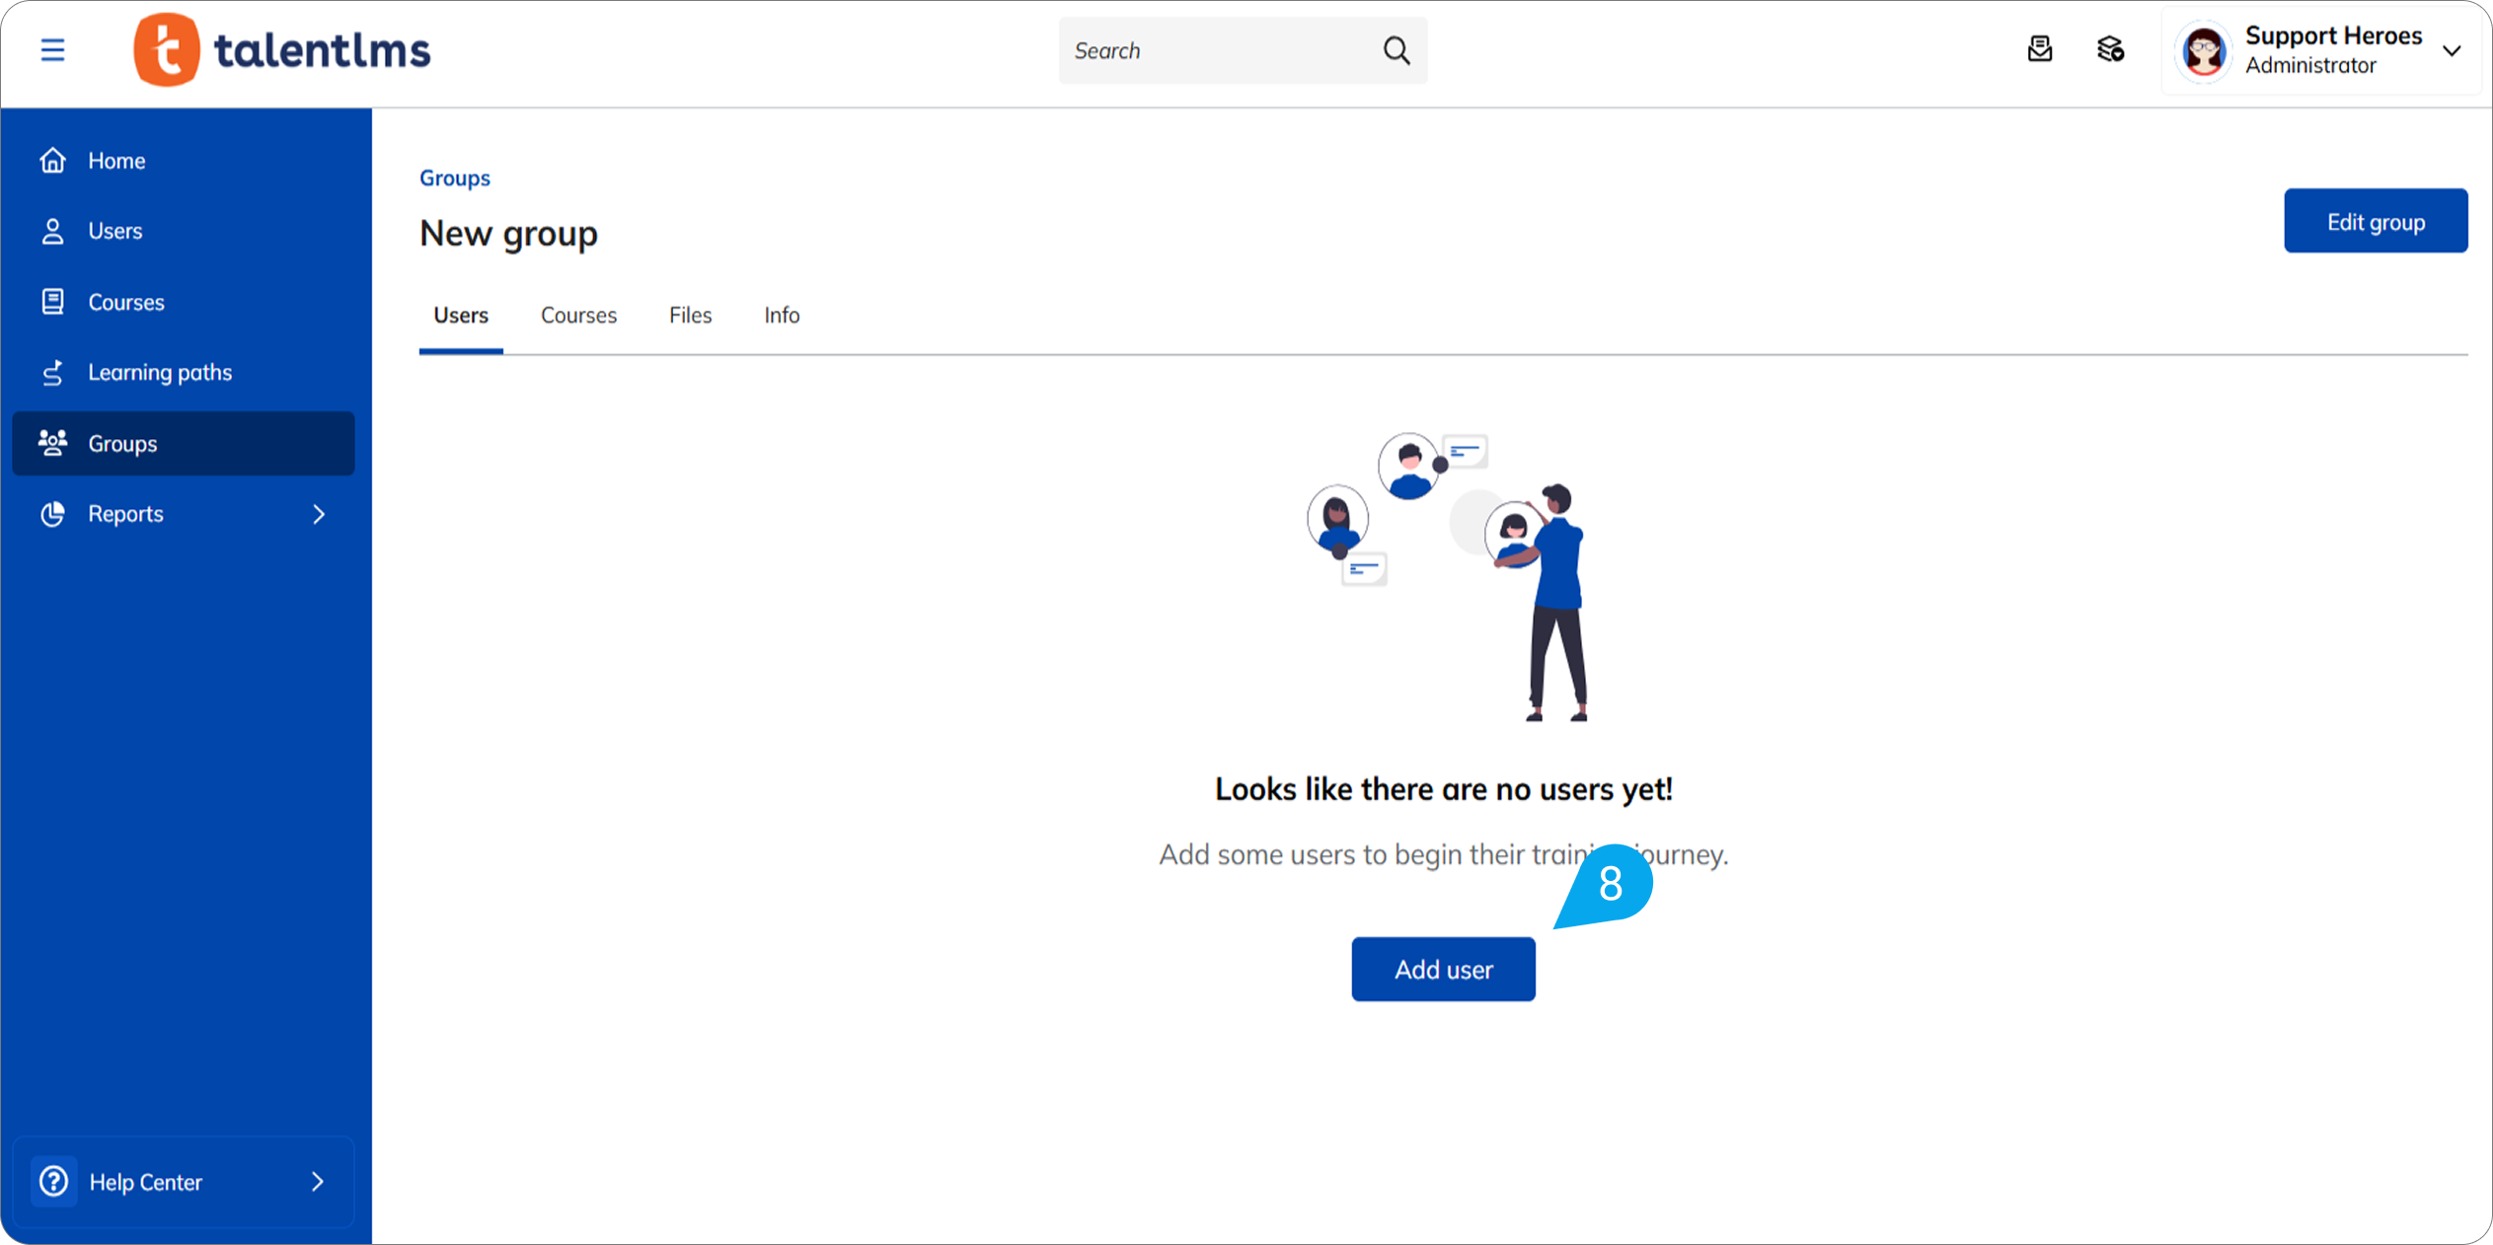Click the TalentLMS logo
2493x1245 pixels.
pyautogui.click(x=283, y=49)
